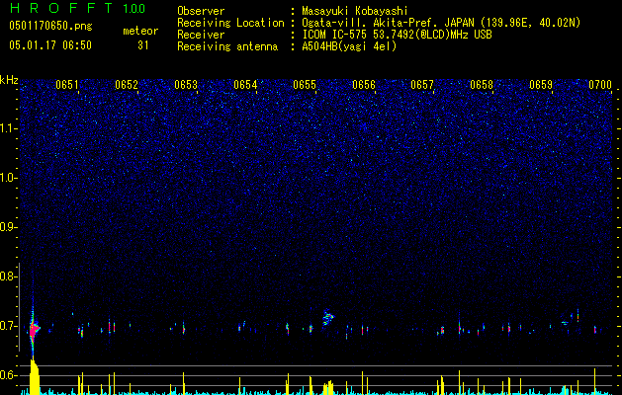Click the swirling echo between 0655 and 0656
The height and width of the screenshot is (395, 622).
click(x=328, y=318)
